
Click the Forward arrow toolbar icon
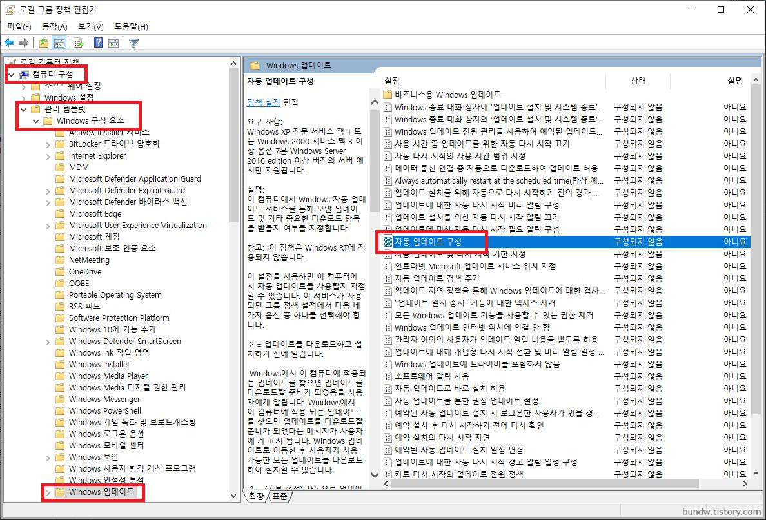point(23,43)
